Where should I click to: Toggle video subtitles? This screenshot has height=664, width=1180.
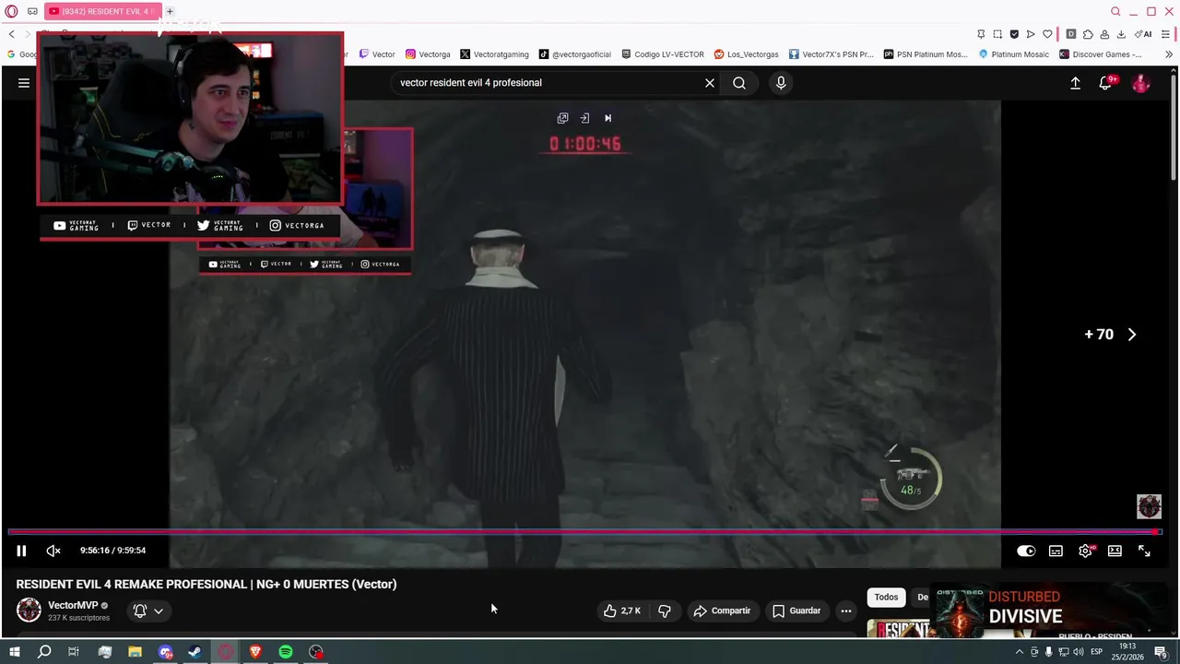coord(1056,551)
